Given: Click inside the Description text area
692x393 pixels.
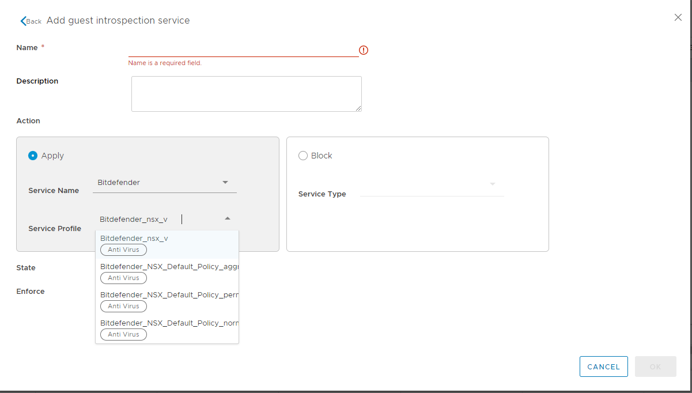Looking at the screenshot, I should coord(246,93).
